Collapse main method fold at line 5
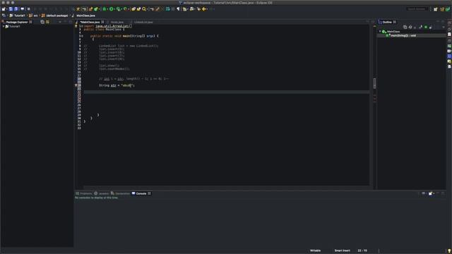Image resolution: width=452 pixels, height=254 pixels. point(83,36)
